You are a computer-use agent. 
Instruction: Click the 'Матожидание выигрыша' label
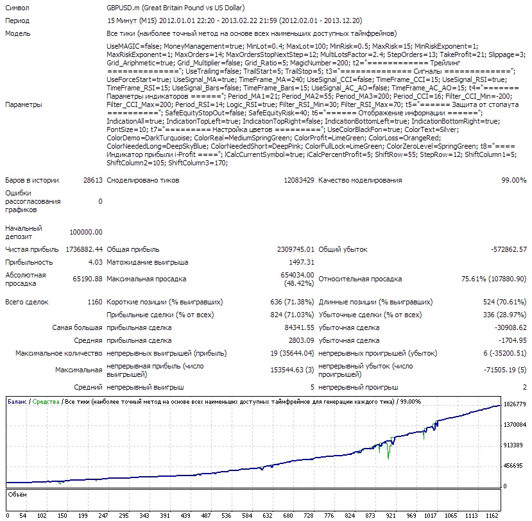(147, 262)
